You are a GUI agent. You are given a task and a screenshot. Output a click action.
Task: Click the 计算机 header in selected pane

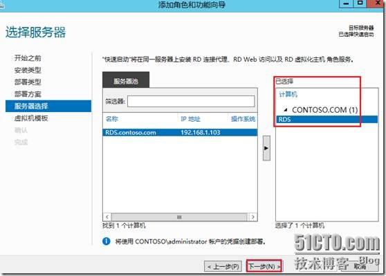[288, 94]
